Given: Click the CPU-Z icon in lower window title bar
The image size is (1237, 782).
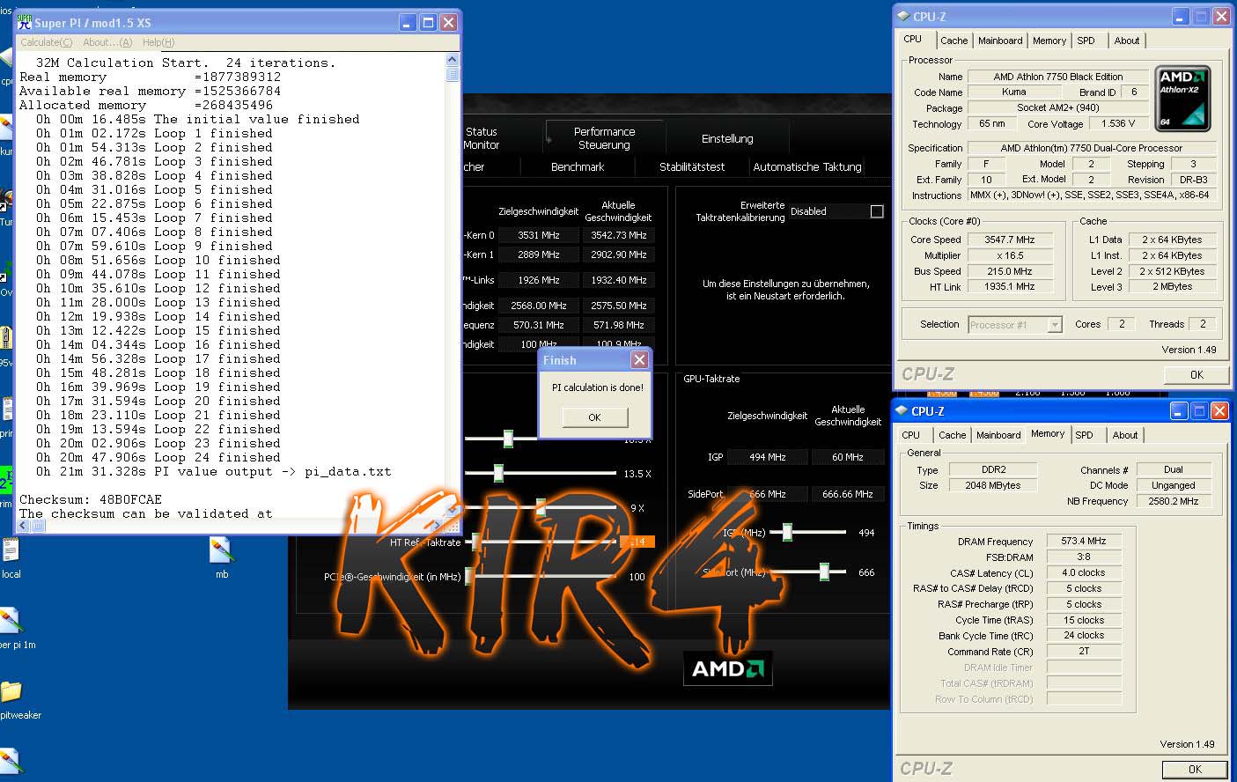Looking at the screenshot, I should pyautogui.click(x=901, y=410).
